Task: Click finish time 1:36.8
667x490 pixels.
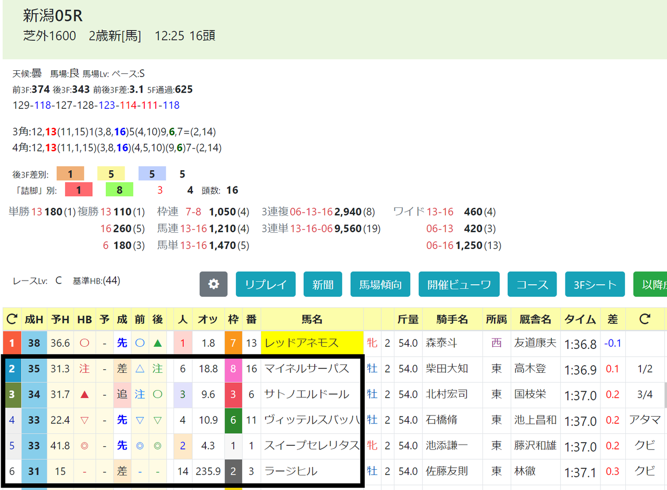Action: (x=580, y=343)
